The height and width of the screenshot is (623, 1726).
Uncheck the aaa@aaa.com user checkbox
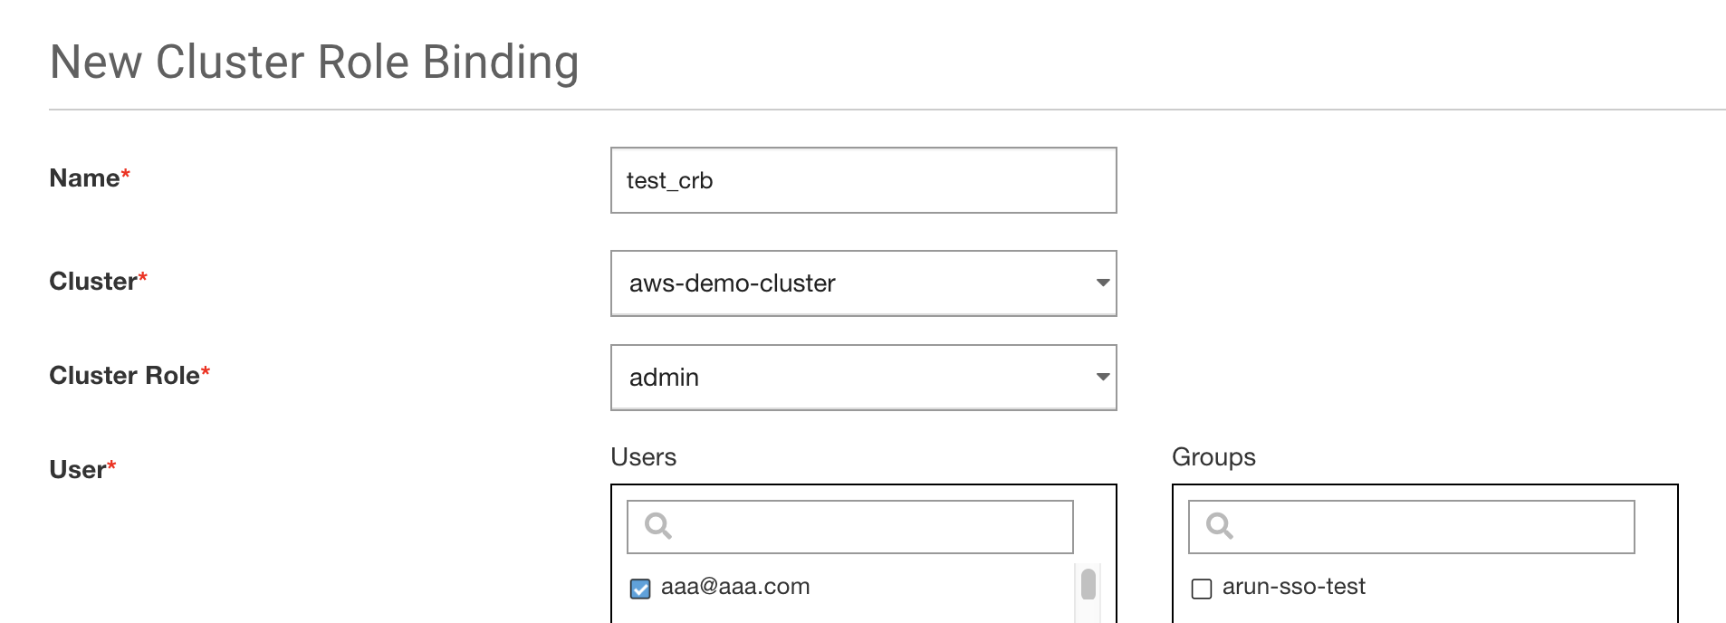pyautogui.click(x=640, y=589)
